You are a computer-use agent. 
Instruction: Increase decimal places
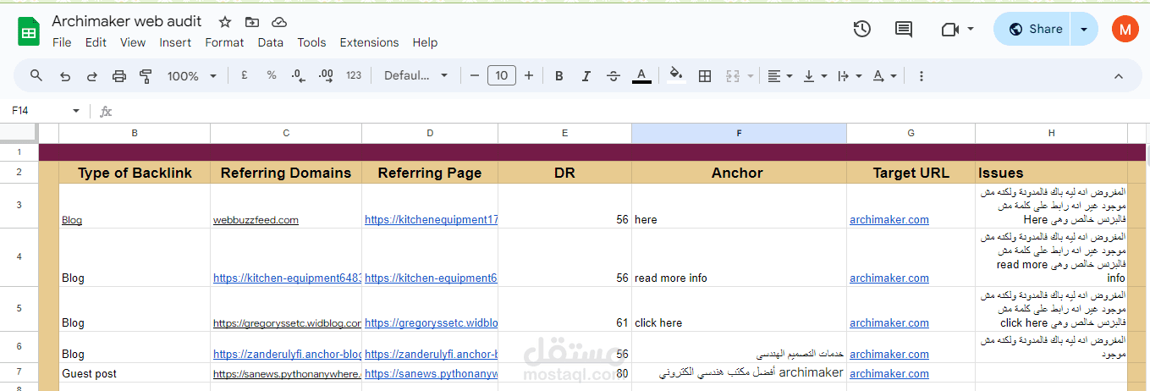(326, 75)
